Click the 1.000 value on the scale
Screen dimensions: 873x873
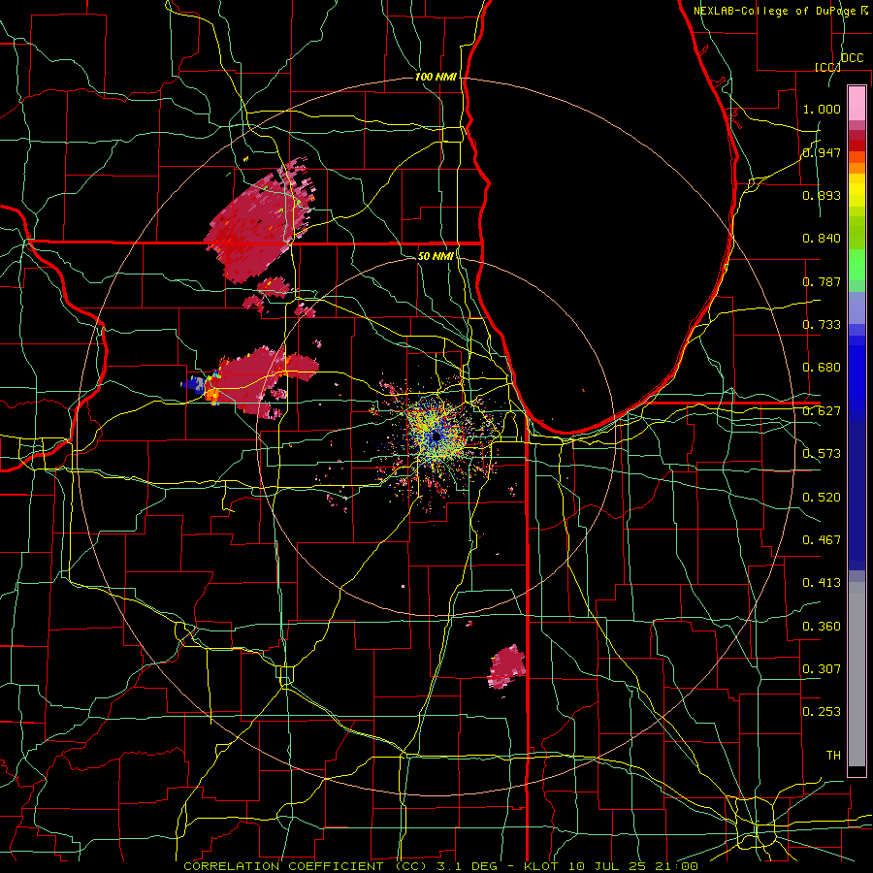[x=822, y=109]
